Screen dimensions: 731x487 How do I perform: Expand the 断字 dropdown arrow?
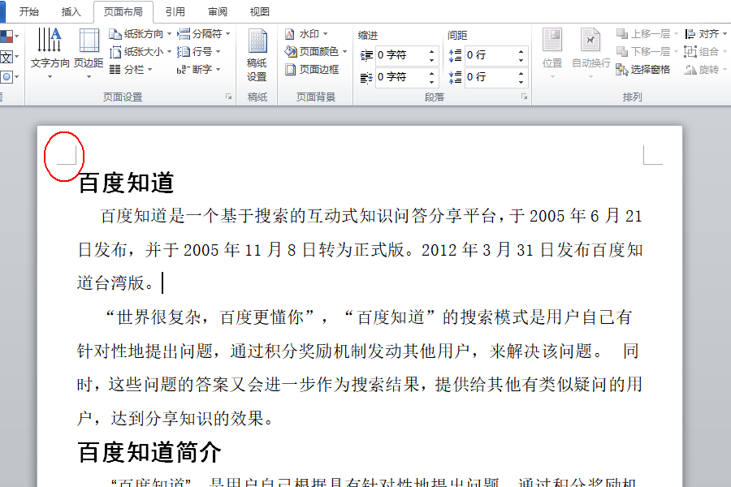tap(218, 70)
